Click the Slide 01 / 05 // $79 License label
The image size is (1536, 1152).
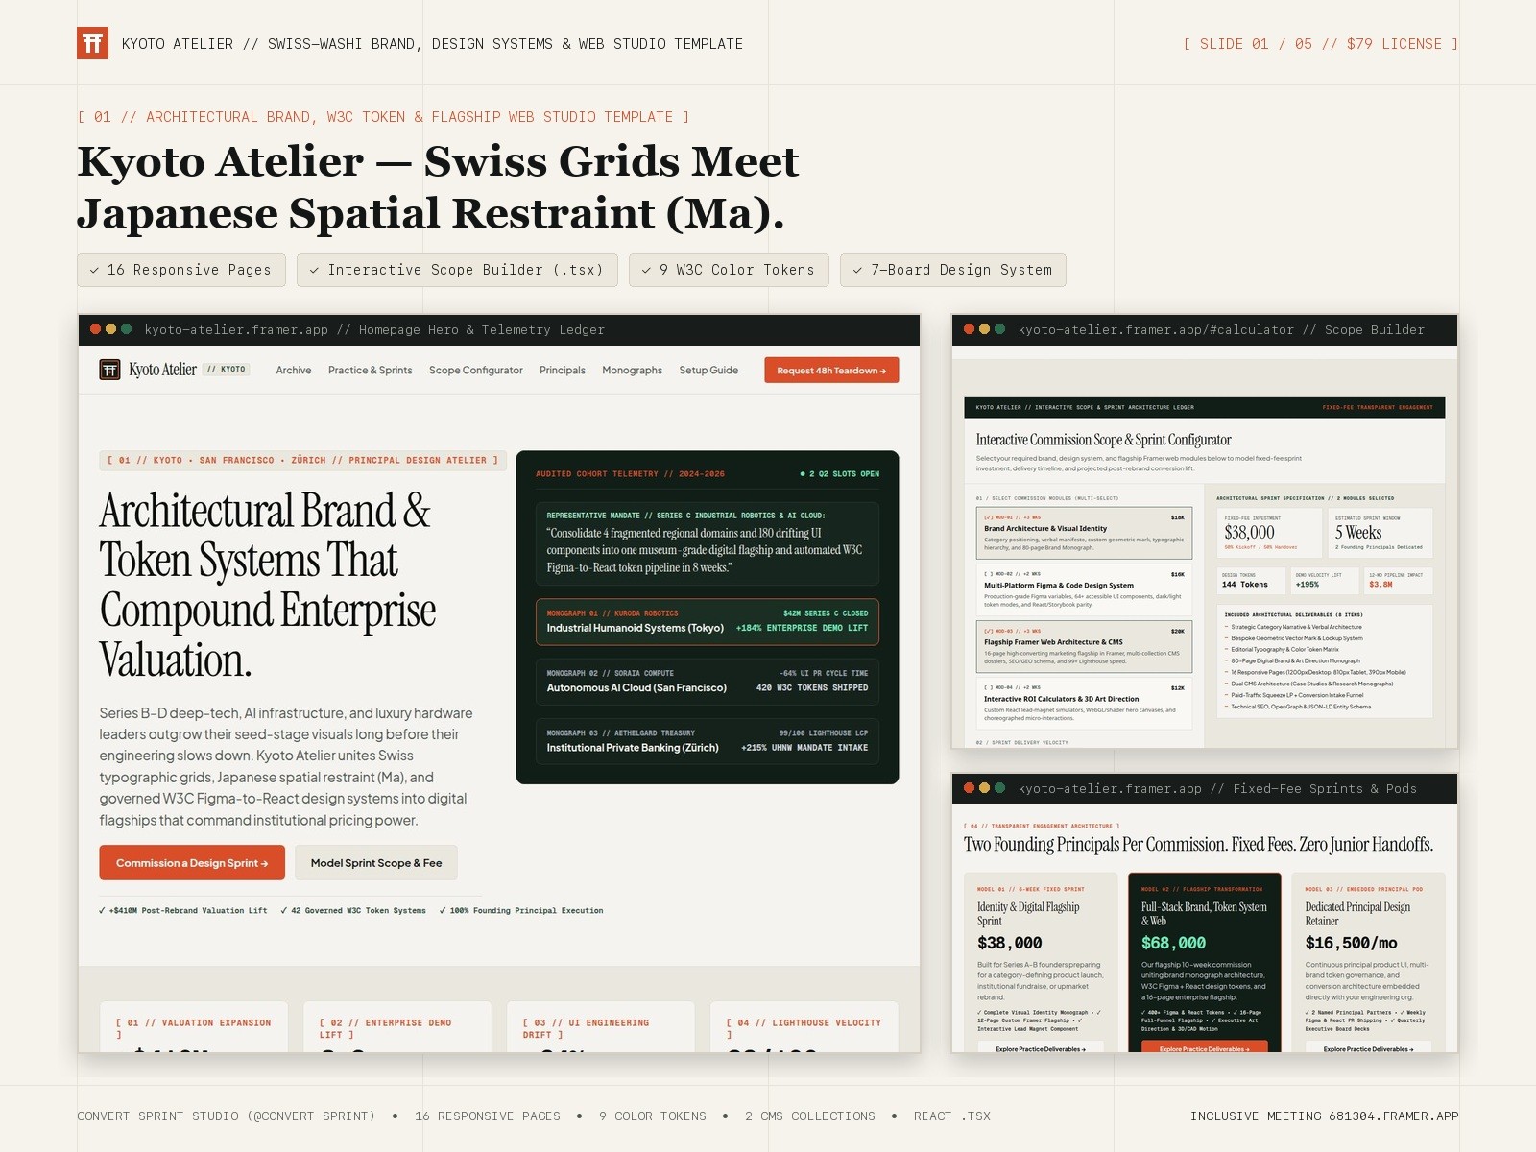1321,44
